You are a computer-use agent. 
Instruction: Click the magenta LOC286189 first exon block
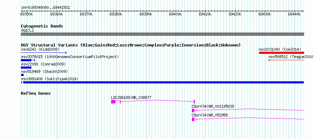tap(113, 102)
